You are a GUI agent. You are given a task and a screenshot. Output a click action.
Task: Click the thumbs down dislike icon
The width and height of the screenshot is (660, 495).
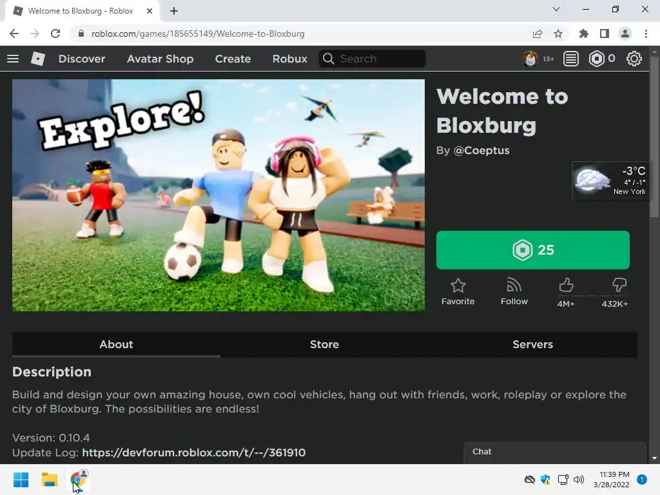click(619, 285)
